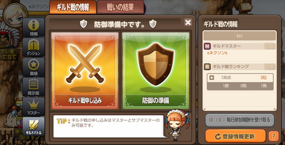
Task: Click the 出る exit signpost
Action: [247, 7]
